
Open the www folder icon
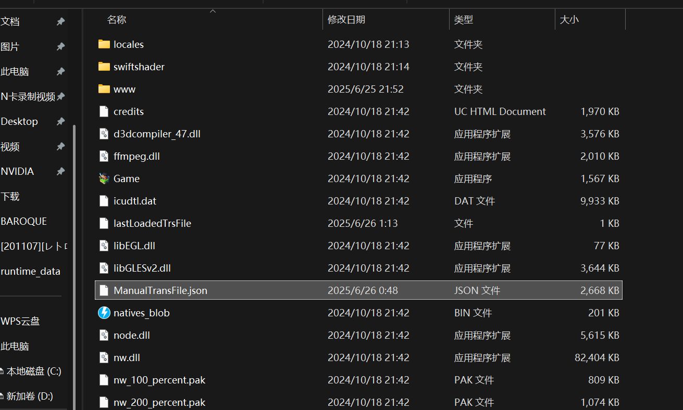(x=104, y=89)
